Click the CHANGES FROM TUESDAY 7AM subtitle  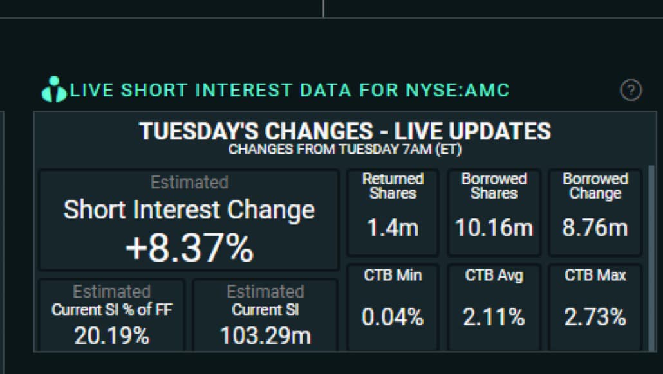tap(346, 149)
